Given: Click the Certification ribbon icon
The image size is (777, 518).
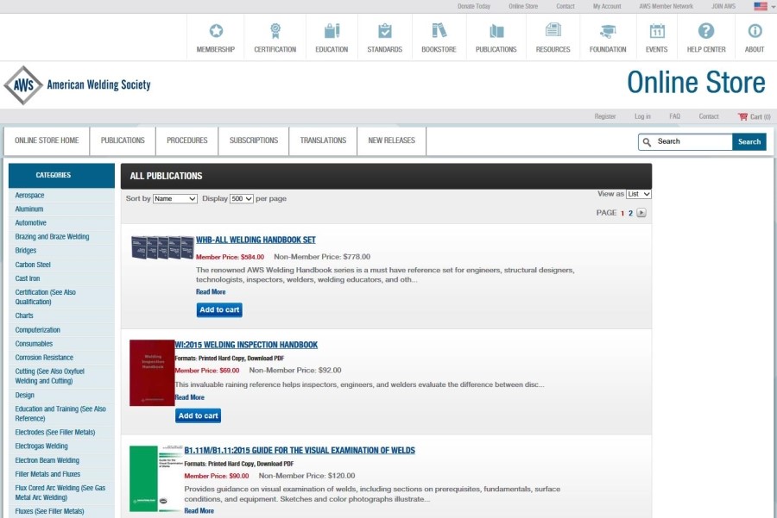Looking at the screenshot, I should [275, 31].
